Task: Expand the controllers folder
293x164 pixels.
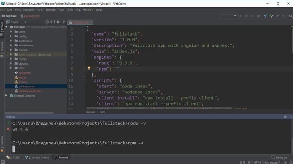Action: (11, 41)
